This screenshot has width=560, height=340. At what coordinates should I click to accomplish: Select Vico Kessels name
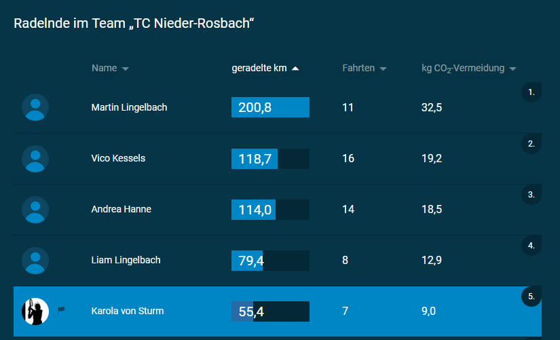click(x=118, y=158)
